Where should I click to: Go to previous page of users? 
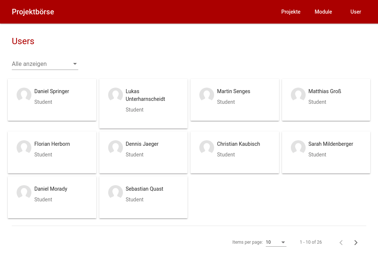coord(341,243)
